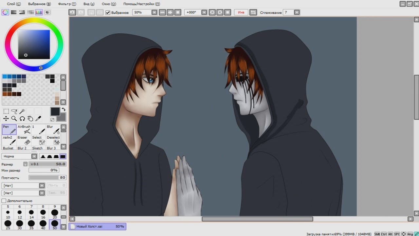
Task: Select the Новый Холст.sai document tab
Action: tap(97, 226)
